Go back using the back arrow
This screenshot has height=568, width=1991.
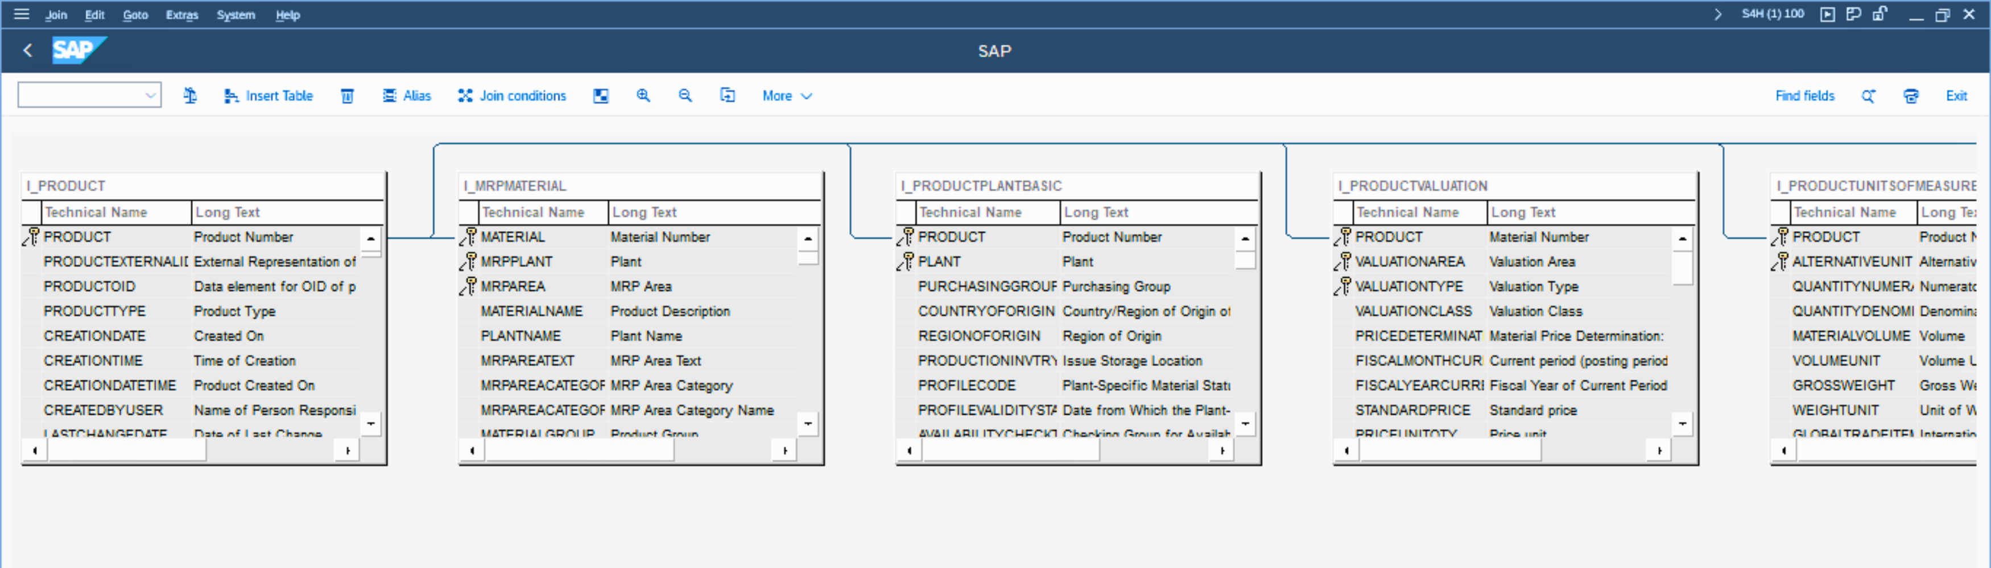[28, 51]
